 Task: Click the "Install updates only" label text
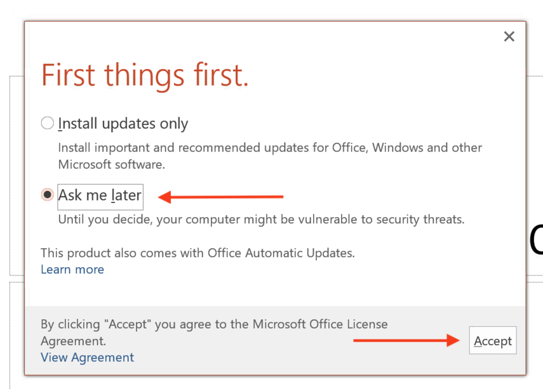(123, 123)
